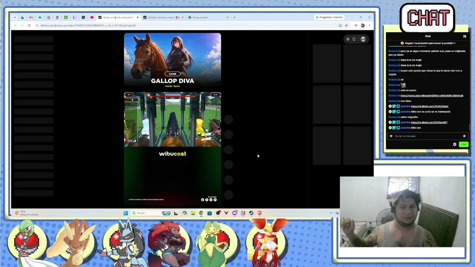Open chat settings gear

tap(455, 144)
